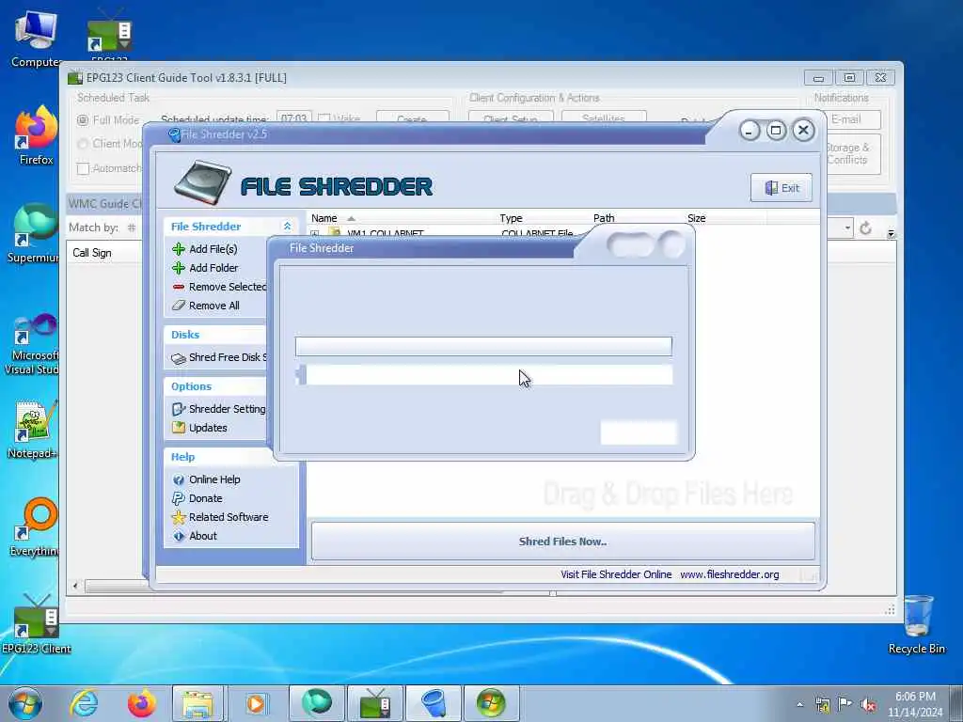Click the Add File(s) green plus icon
The height and width of the screenshot is (722, 963).
[179, 248]
